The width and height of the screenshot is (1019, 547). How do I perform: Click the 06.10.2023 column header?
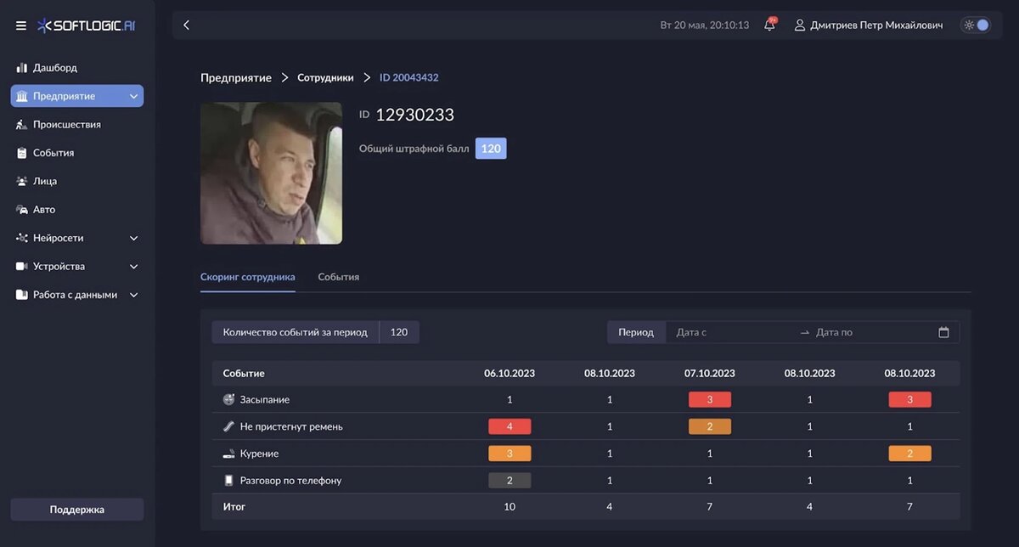(x=509, y=374)
